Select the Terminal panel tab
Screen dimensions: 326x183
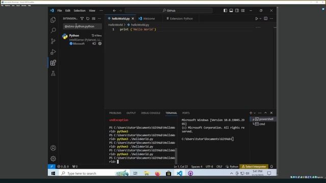(171, 113)
